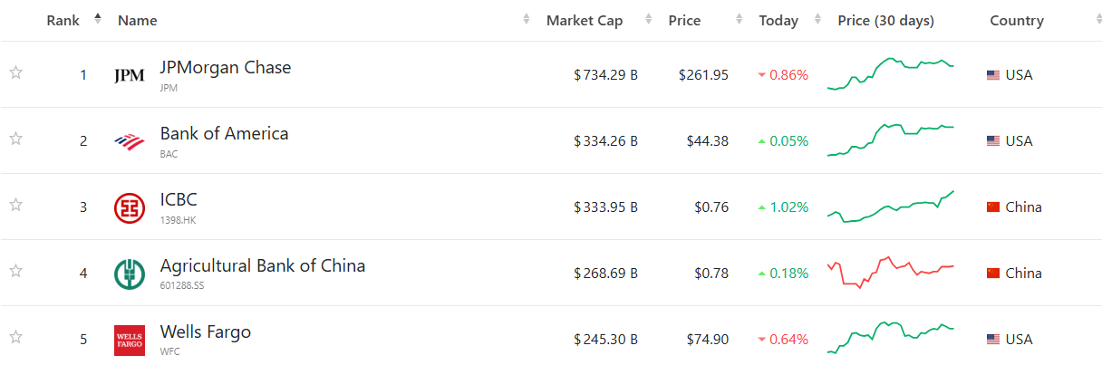Toggle favorite star for JPMorgan Chase
Screen dimensions: 1102x365
15,72
